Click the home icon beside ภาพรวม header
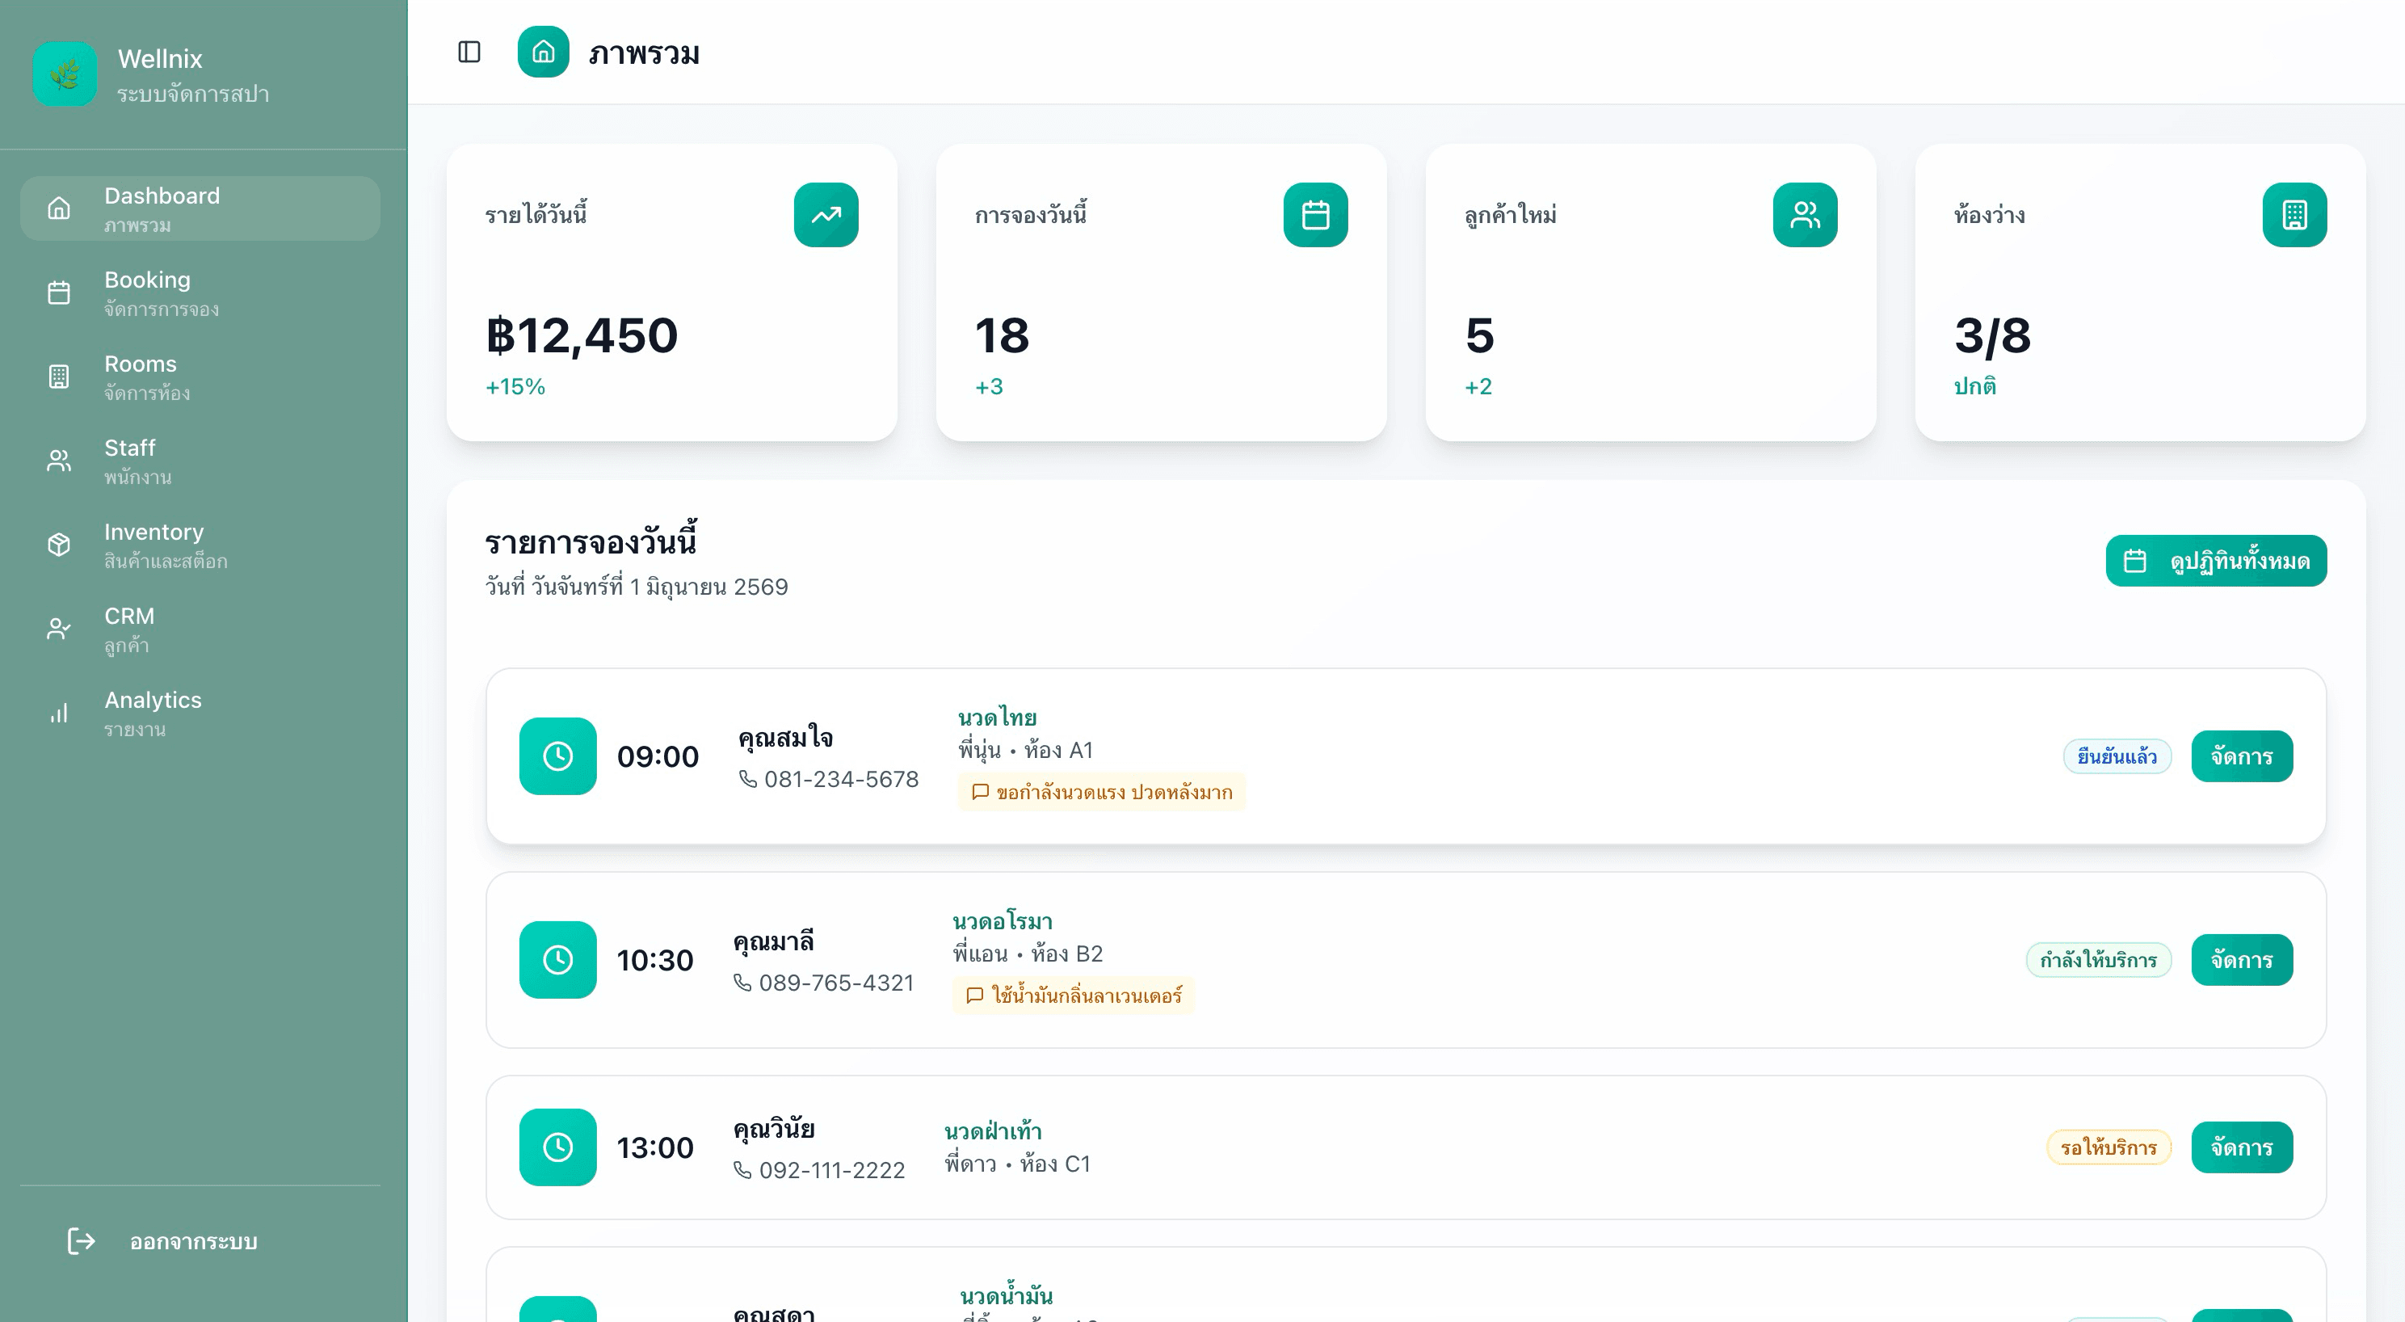This screenshot has width=2405, height=1322. pos(544,53)
